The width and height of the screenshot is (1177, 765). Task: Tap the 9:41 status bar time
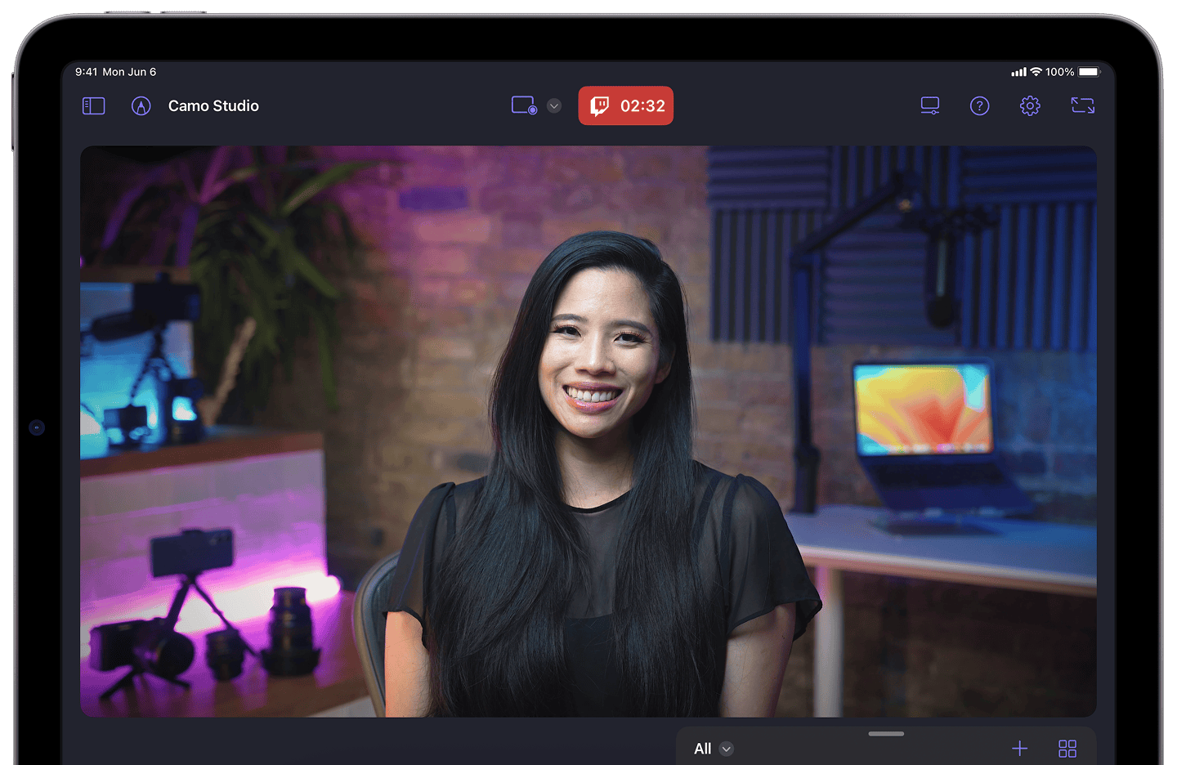tap(86, 72)
